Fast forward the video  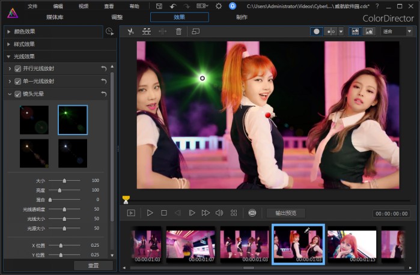205,213
